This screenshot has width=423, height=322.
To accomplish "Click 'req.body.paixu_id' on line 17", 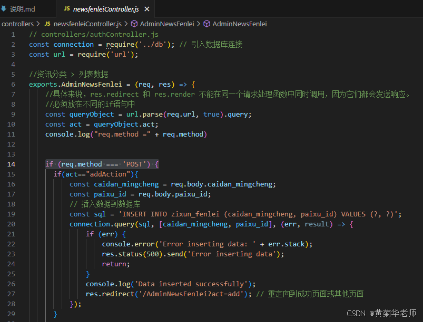I will click(173, 194).
